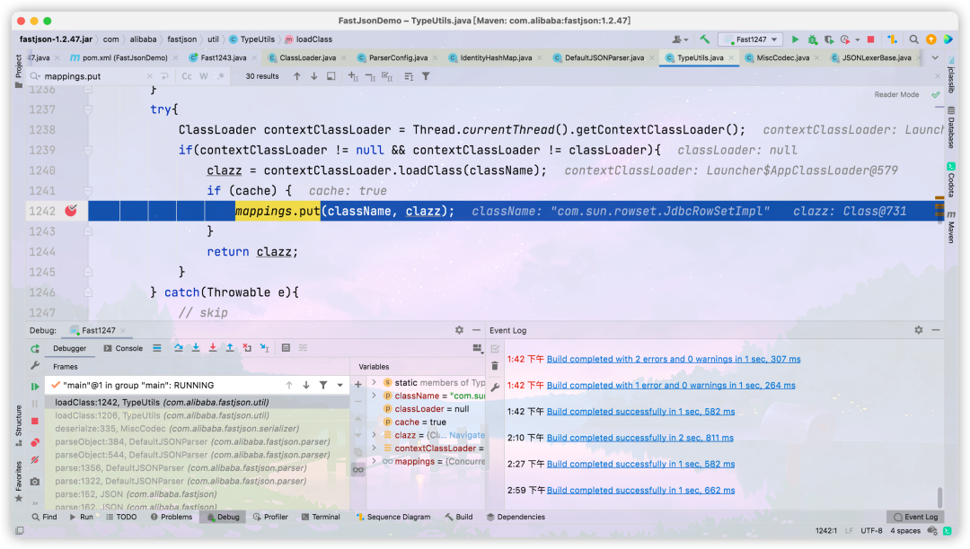Click the camera thread dump icon

(35, 481)
